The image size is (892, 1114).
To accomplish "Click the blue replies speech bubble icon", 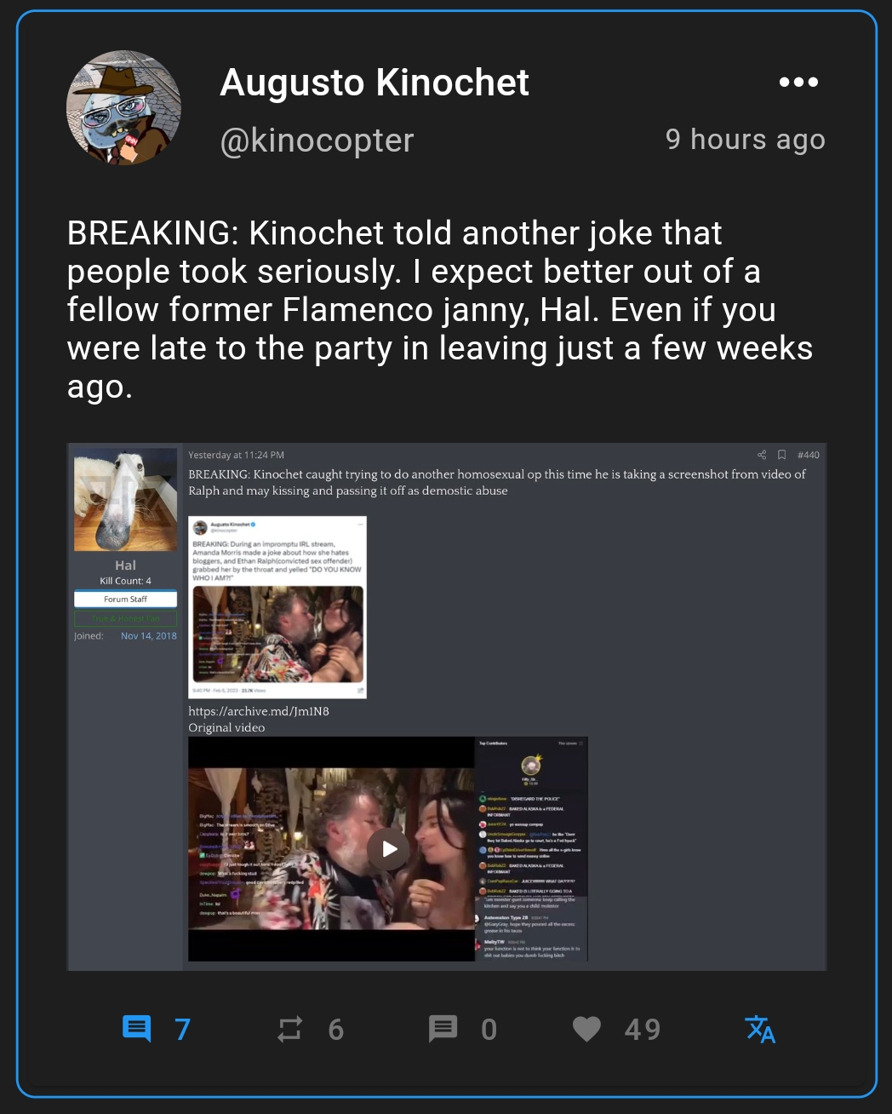I will pyautogui.click(x=136, y=1029).
